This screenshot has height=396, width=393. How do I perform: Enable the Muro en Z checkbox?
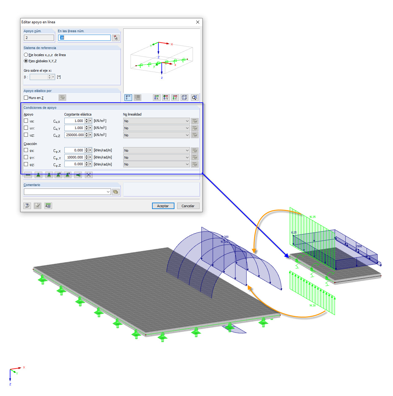[x=26, y=98]
